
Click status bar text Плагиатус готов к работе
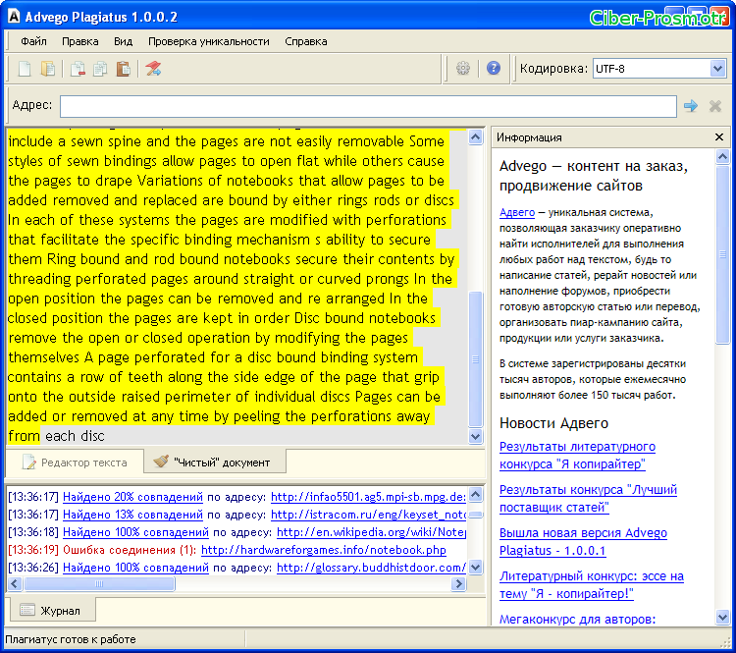71,639
